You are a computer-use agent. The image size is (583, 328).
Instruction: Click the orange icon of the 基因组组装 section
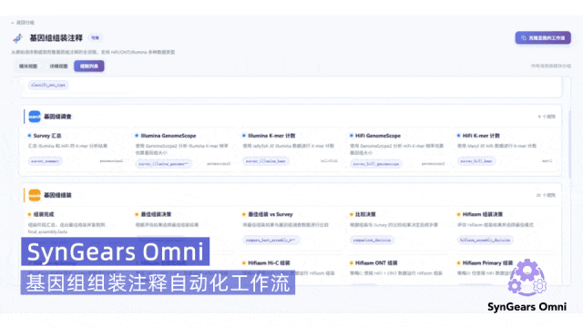pos(35,195)
